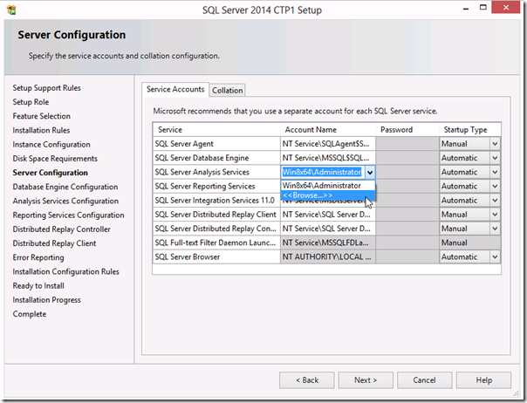Click the bold Server Configuration sidebar step
Screen dimensions: 527x403
tap(50, 173)
